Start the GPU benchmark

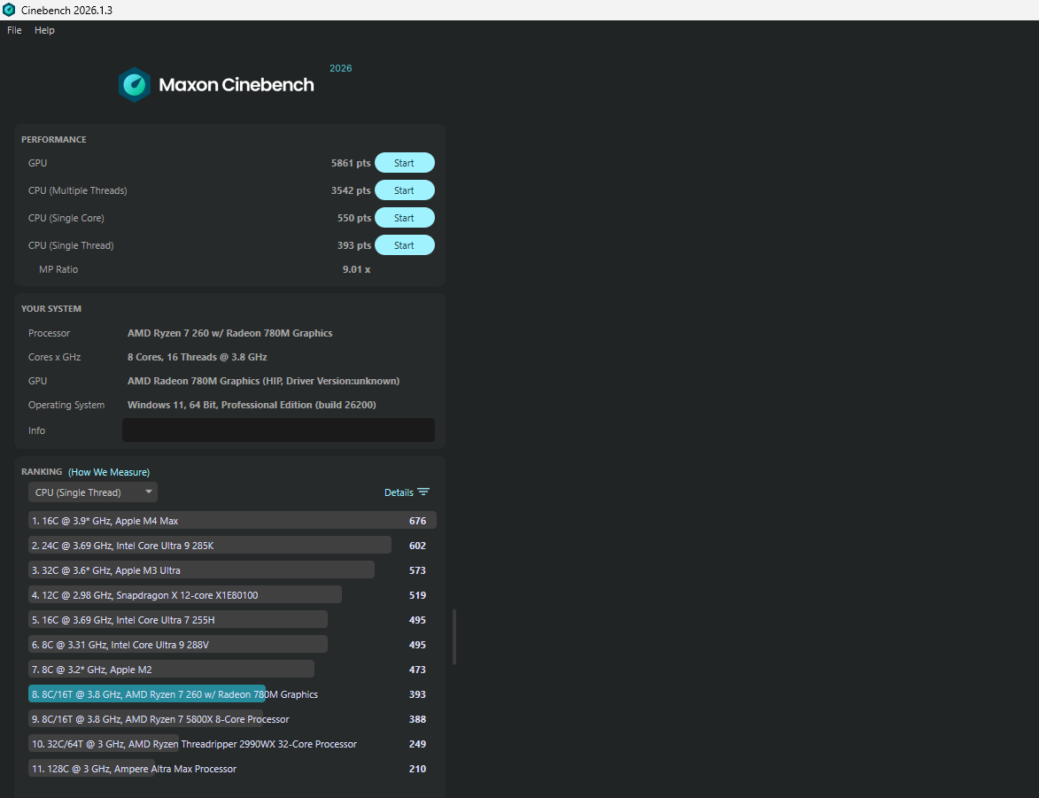click(404, 163)
